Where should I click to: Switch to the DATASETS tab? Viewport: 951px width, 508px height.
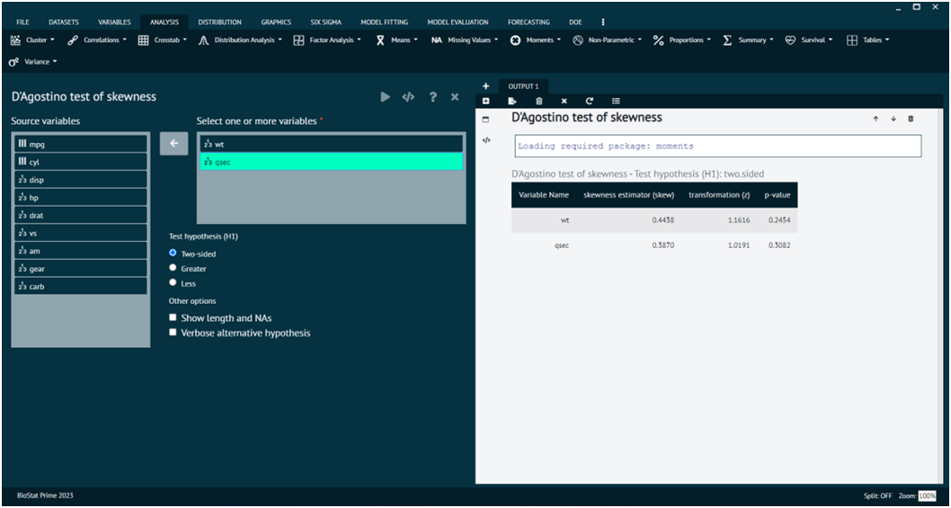[64, 22]
